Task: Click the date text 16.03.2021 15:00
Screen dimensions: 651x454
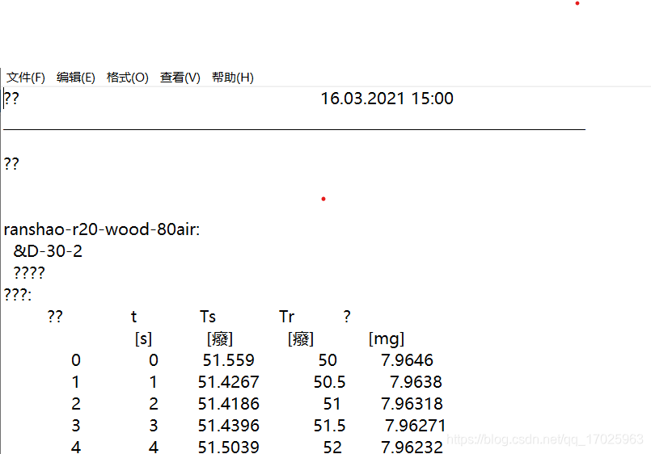Action: point(387,99)
